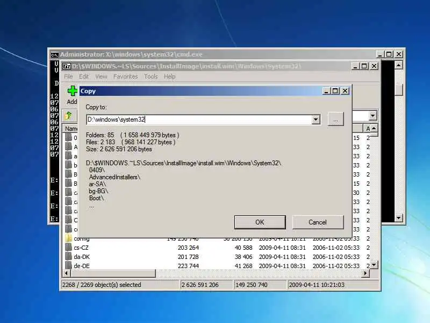Image resolution: width=430 pixels, height=323 pixels.
Task: Minimize the Copy dialog
Action: point(326,91)
